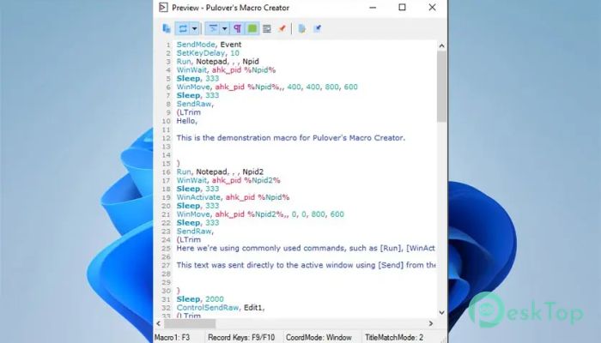The image size is (601, 343).
Task: Click the blue pin dock icon
Action: click(x=318, y=28)
